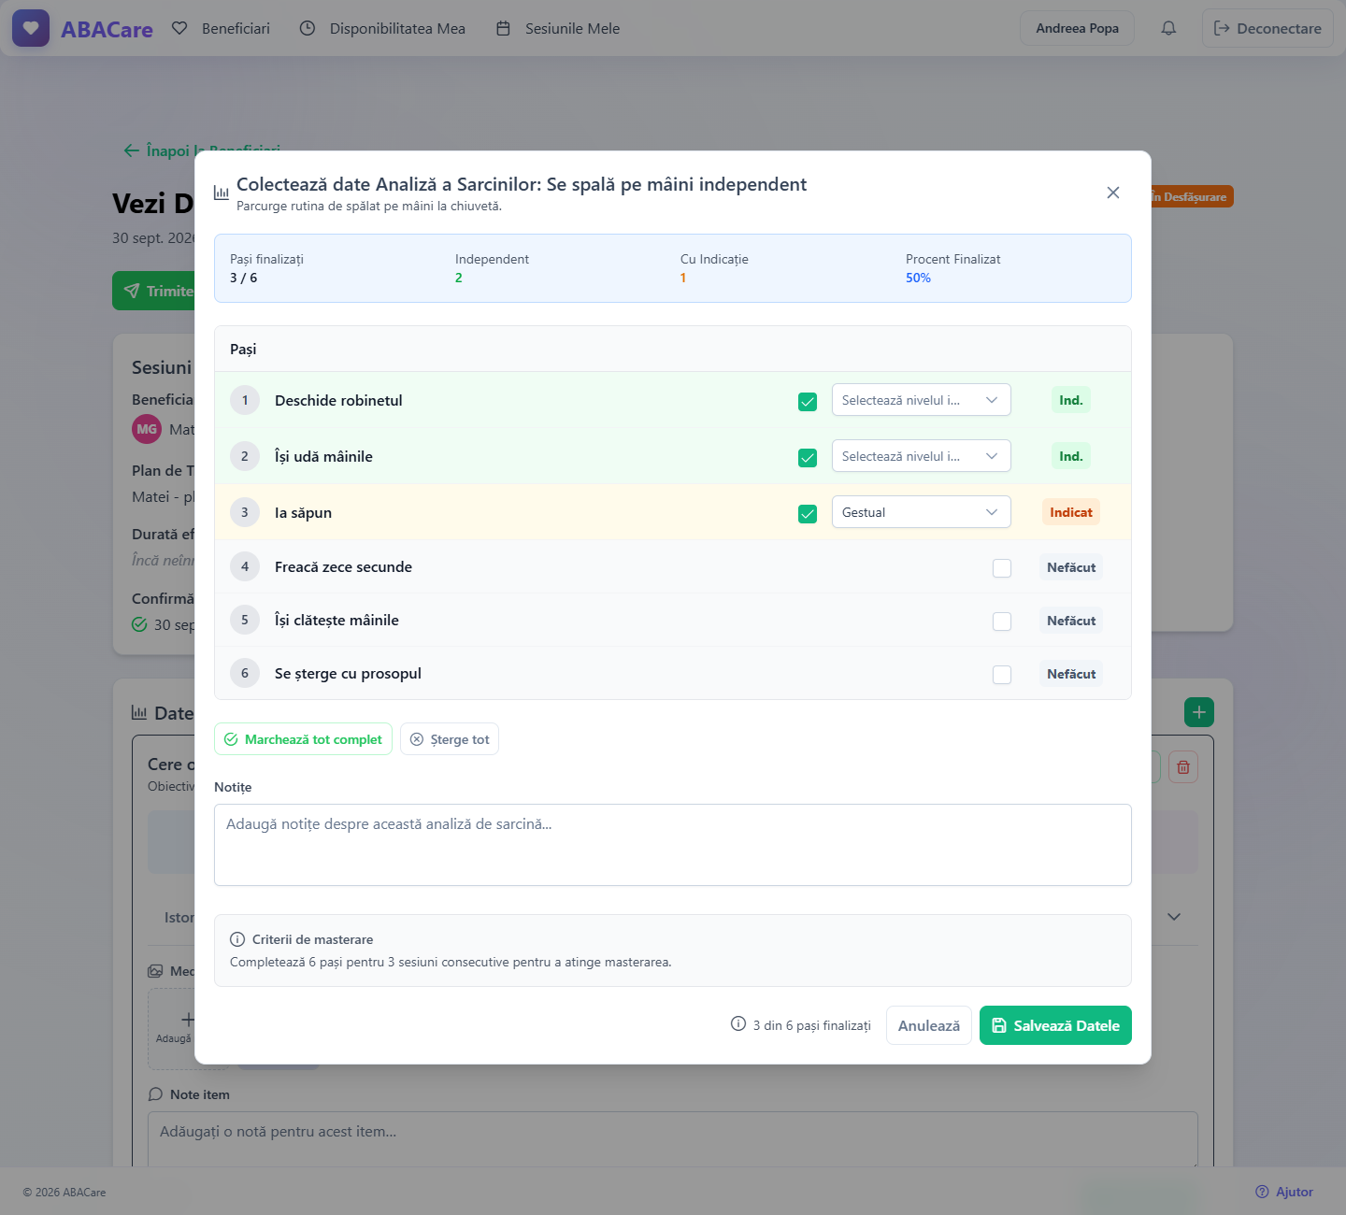Click the help circle icon next to Ajutor
1346x1215 pixels.
(x=1263, y=1192)
